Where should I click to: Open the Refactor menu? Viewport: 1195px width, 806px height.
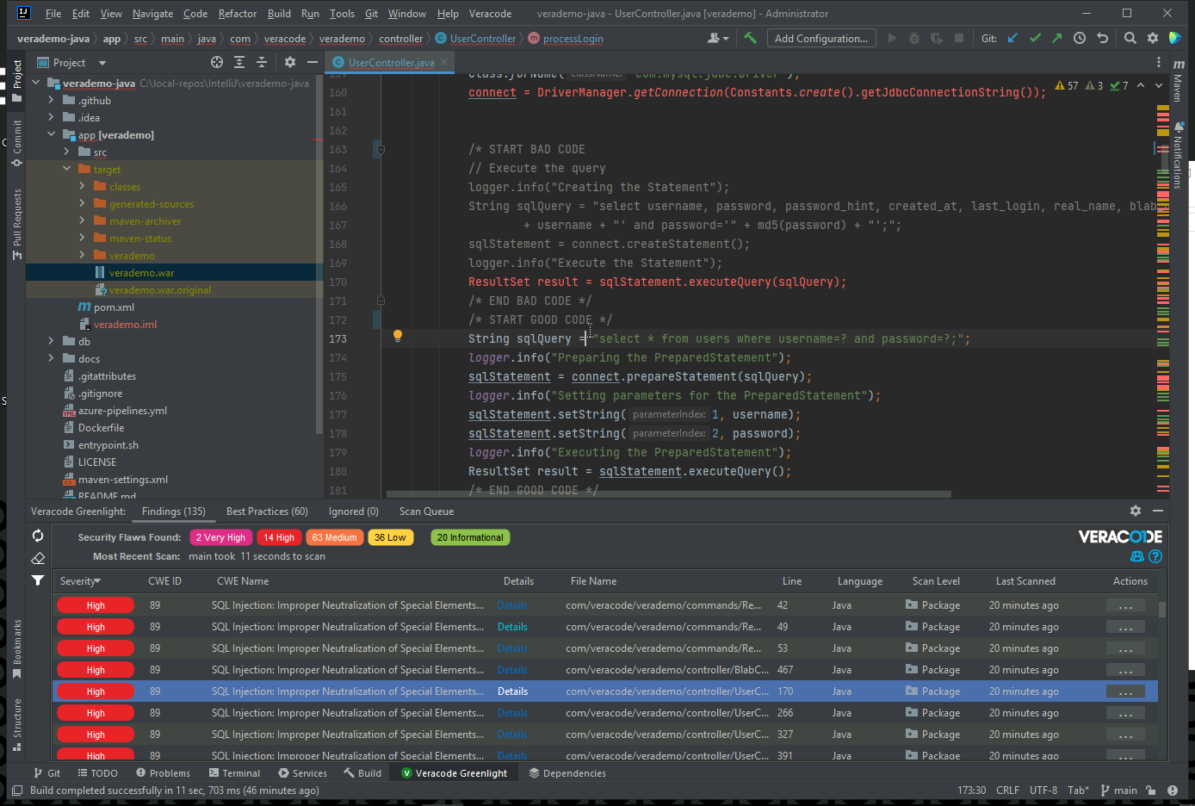(x=238, y=14)
